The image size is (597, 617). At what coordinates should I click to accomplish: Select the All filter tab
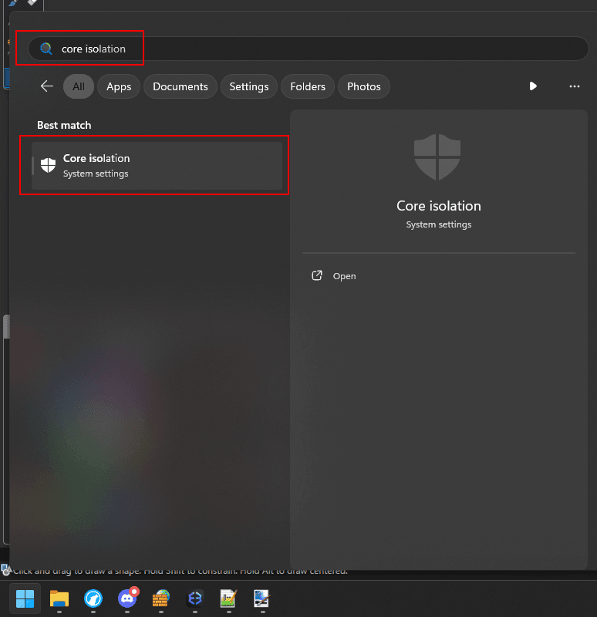coord(79,86)
